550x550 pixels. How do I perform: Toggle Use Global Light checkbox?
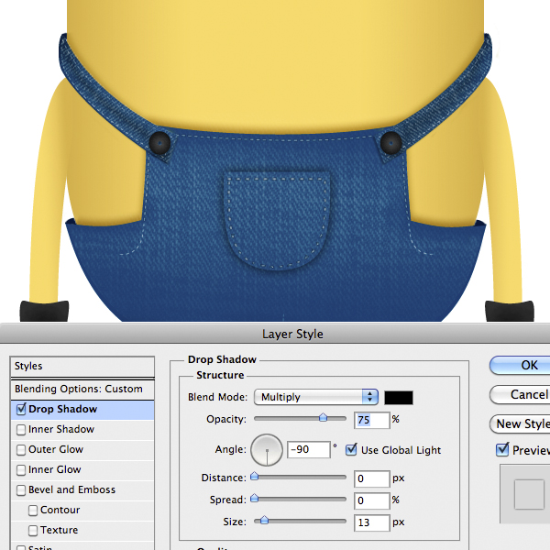coord(351,450)
